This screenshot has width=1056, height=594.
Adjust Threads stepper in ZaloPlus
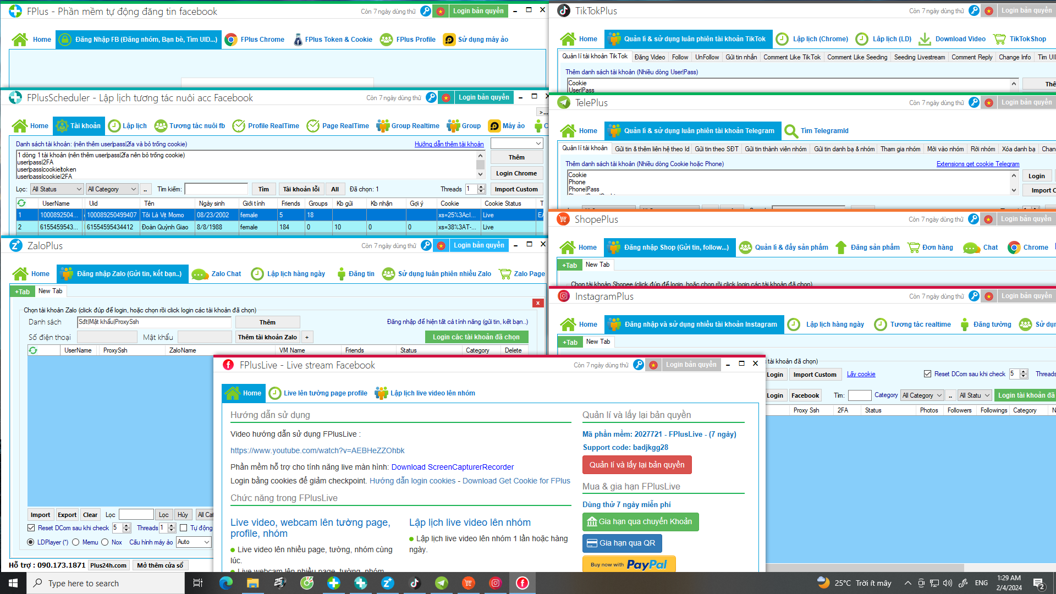click(172, 528)
